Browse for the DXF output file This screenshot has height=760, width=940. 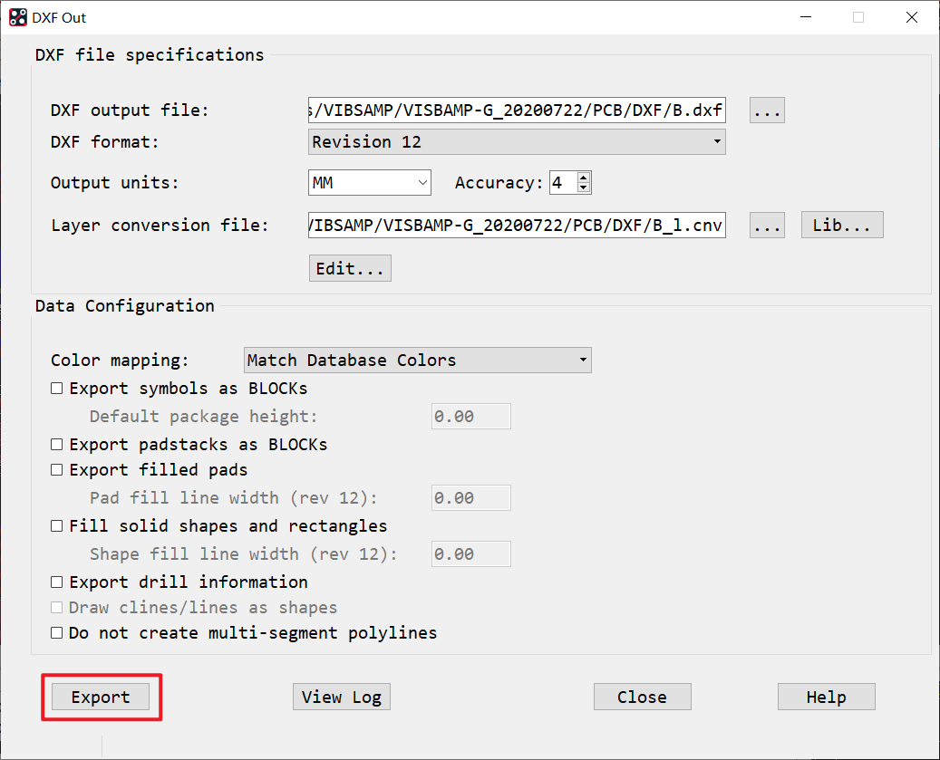[x=767, y=111]
